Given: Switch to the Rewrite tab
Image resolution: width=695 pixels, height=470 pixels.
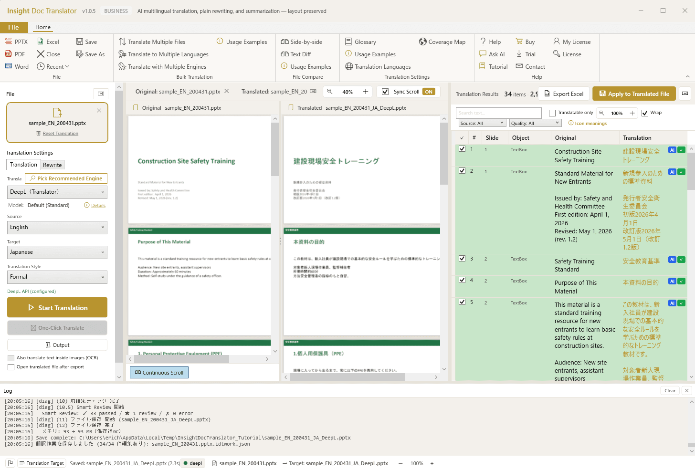Looking at the screenshot, I should pyautogui.click(x=53, y=165).
